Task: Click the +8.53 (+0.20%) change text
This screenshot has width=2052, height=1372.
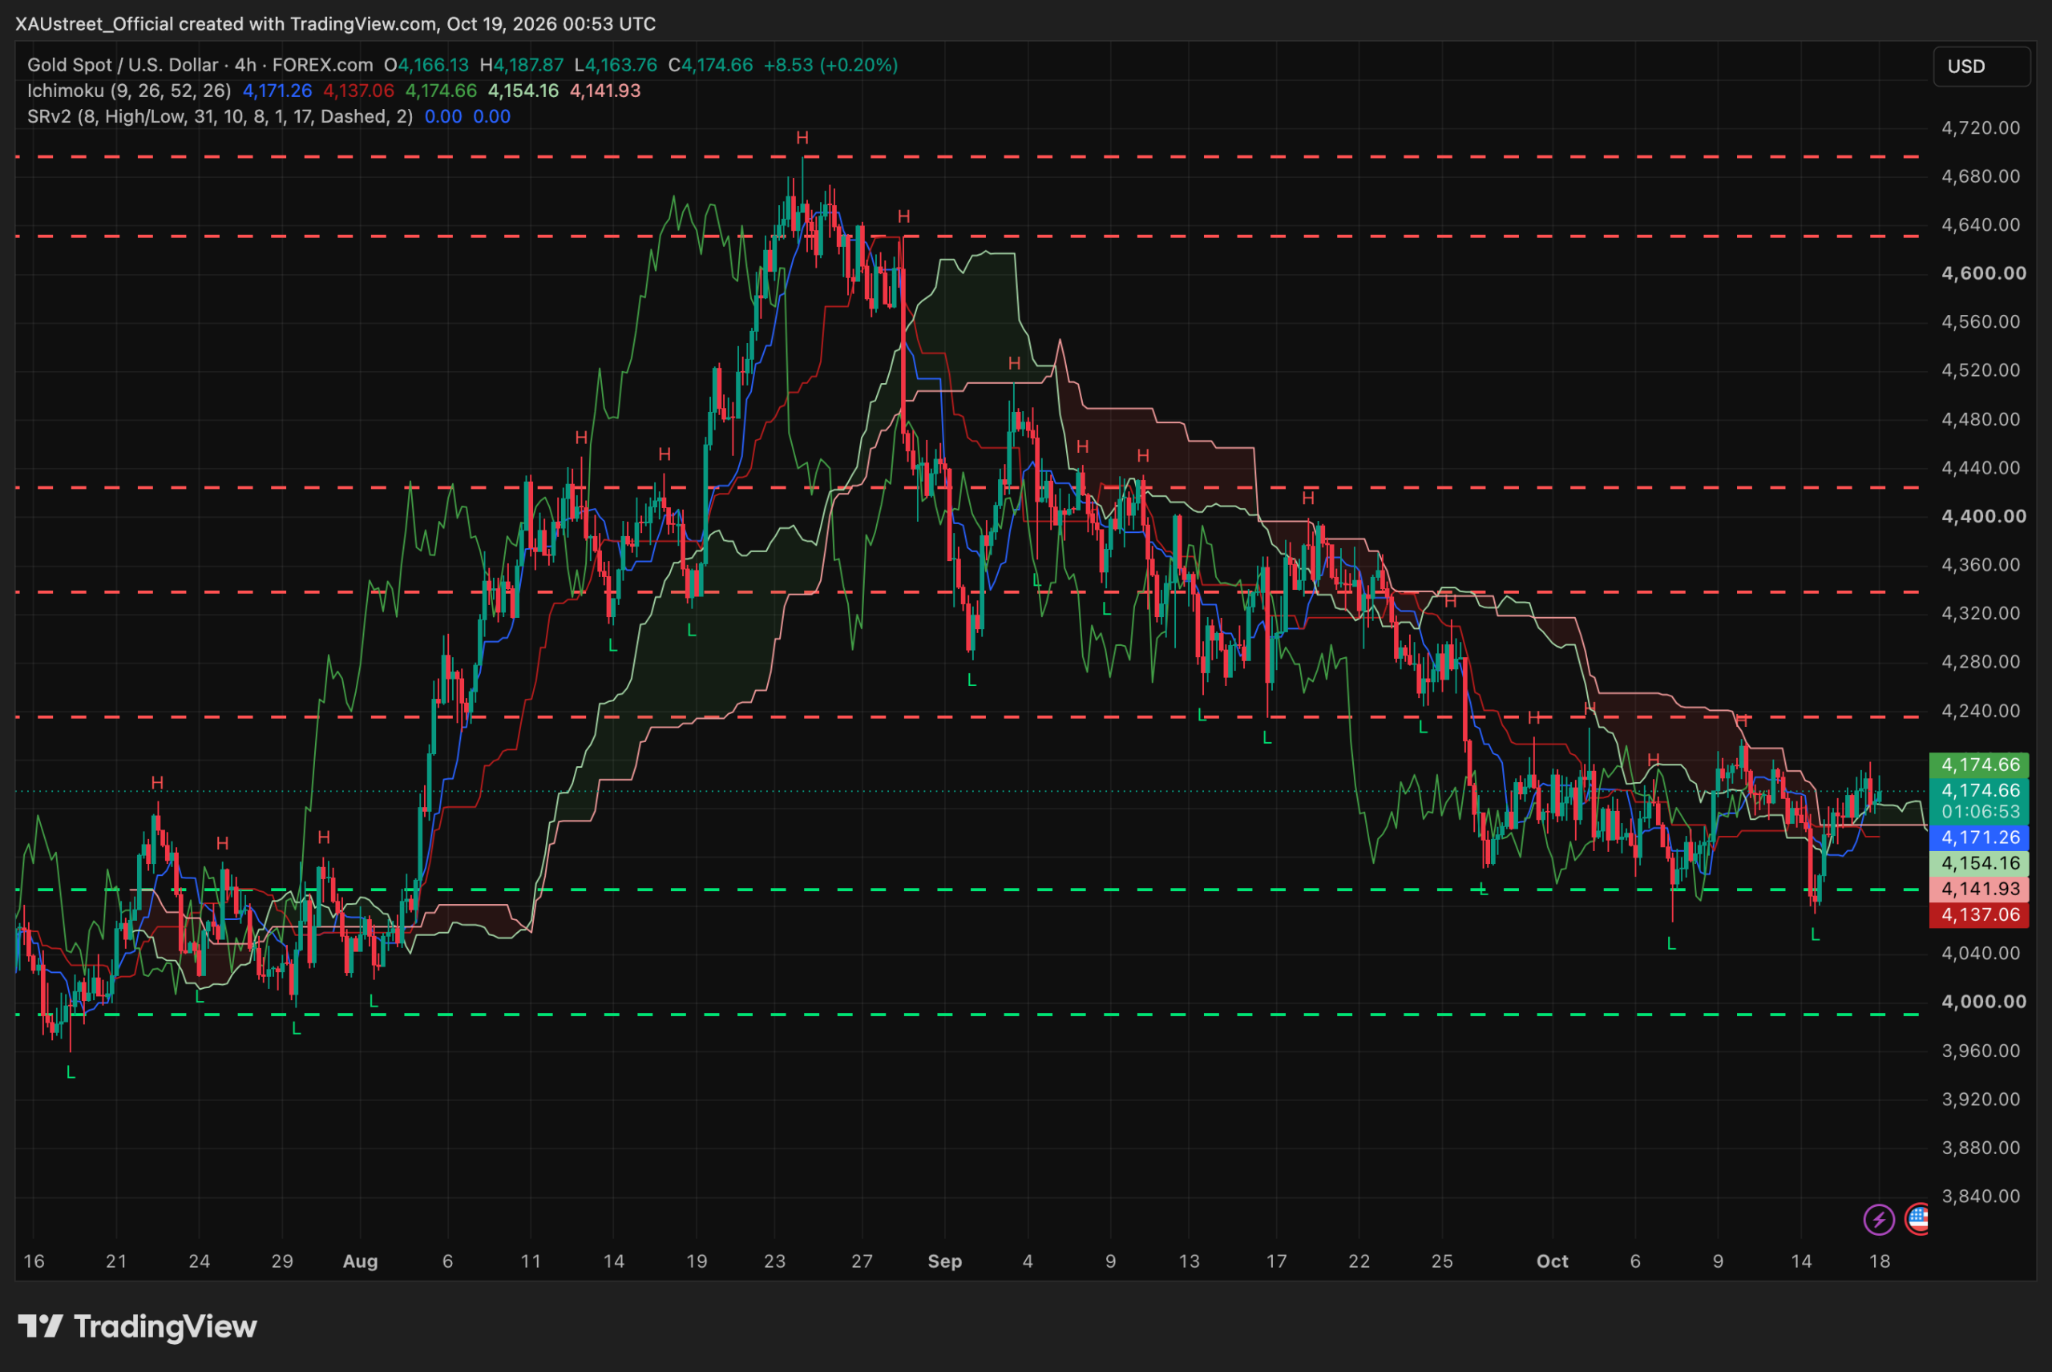Action: click(830, 65)
